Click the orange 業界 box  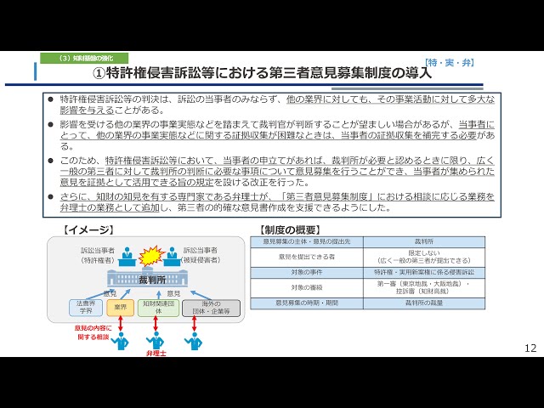point(121,308)
